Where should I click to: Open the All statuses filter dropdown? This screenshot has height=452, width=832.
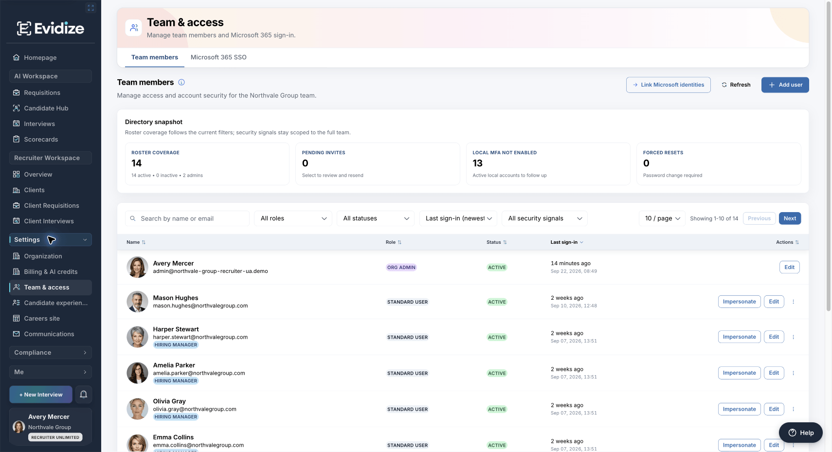[376, 218]
